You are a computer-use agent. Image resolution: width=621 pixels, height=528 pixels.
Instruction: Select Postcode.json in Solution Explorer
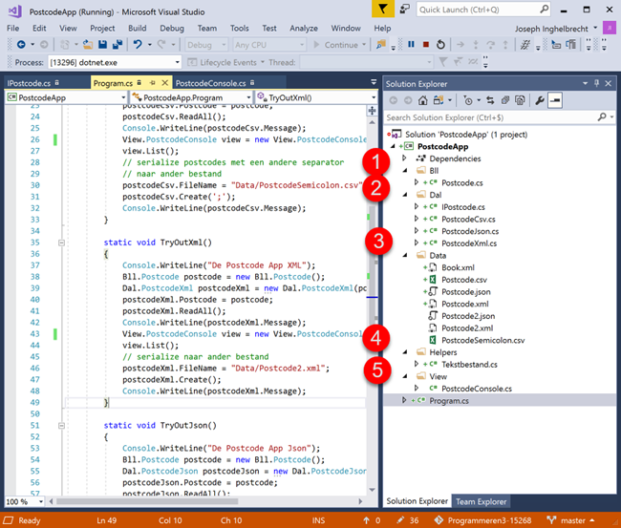(x=466, y=292)
